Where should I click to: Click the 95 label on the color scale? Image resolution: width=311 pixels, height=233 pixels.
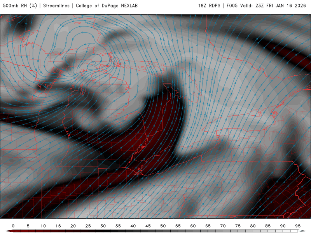point(298,226)
